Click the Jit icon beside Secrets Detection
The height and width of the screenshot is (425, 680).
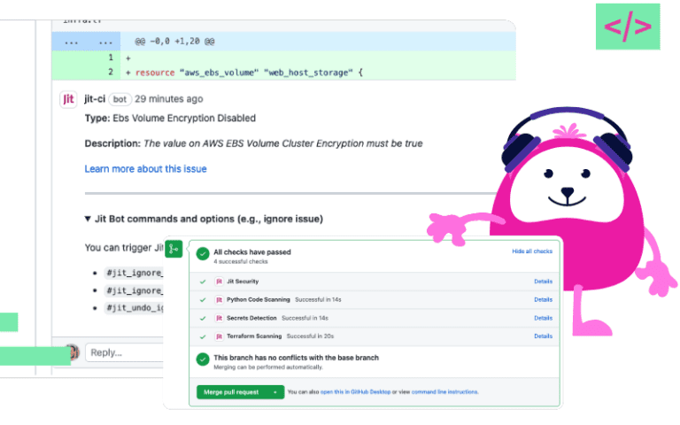pyautogui.click(x=219, y=319)
